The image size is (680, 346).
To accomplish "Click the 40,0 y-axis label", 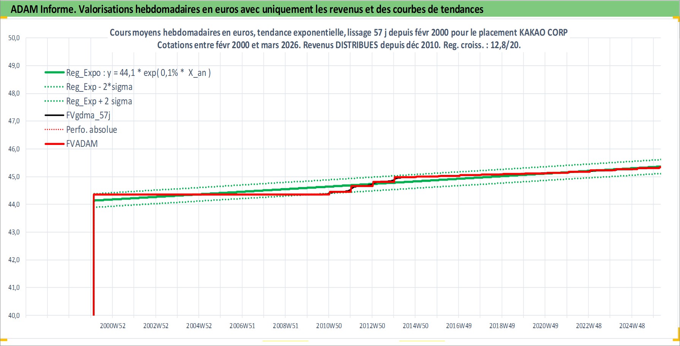I will click(14, 316).
